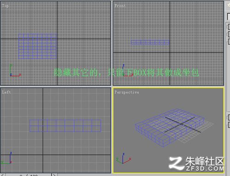This screenshot has height=176, width=230.
Task: Click the axis tripod in Perspective viewport
Action: coord(123,158)
